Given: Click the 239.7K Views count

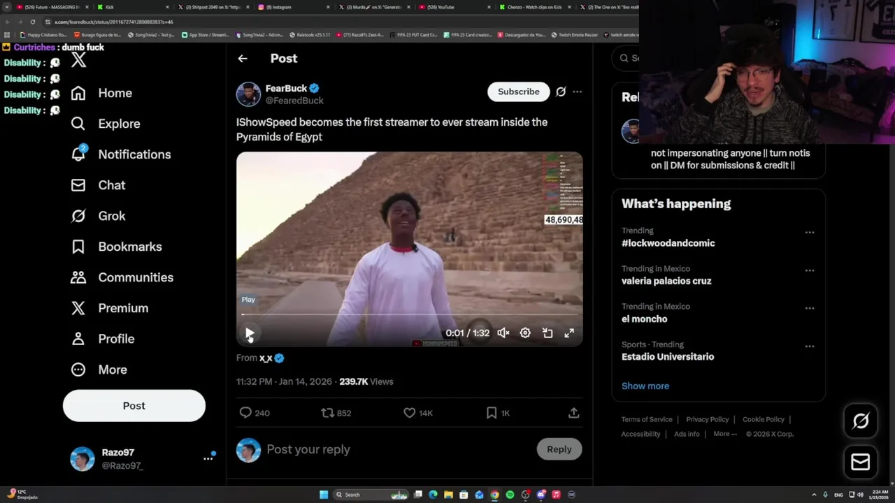Looking at the screenshot, I should 366,381.
